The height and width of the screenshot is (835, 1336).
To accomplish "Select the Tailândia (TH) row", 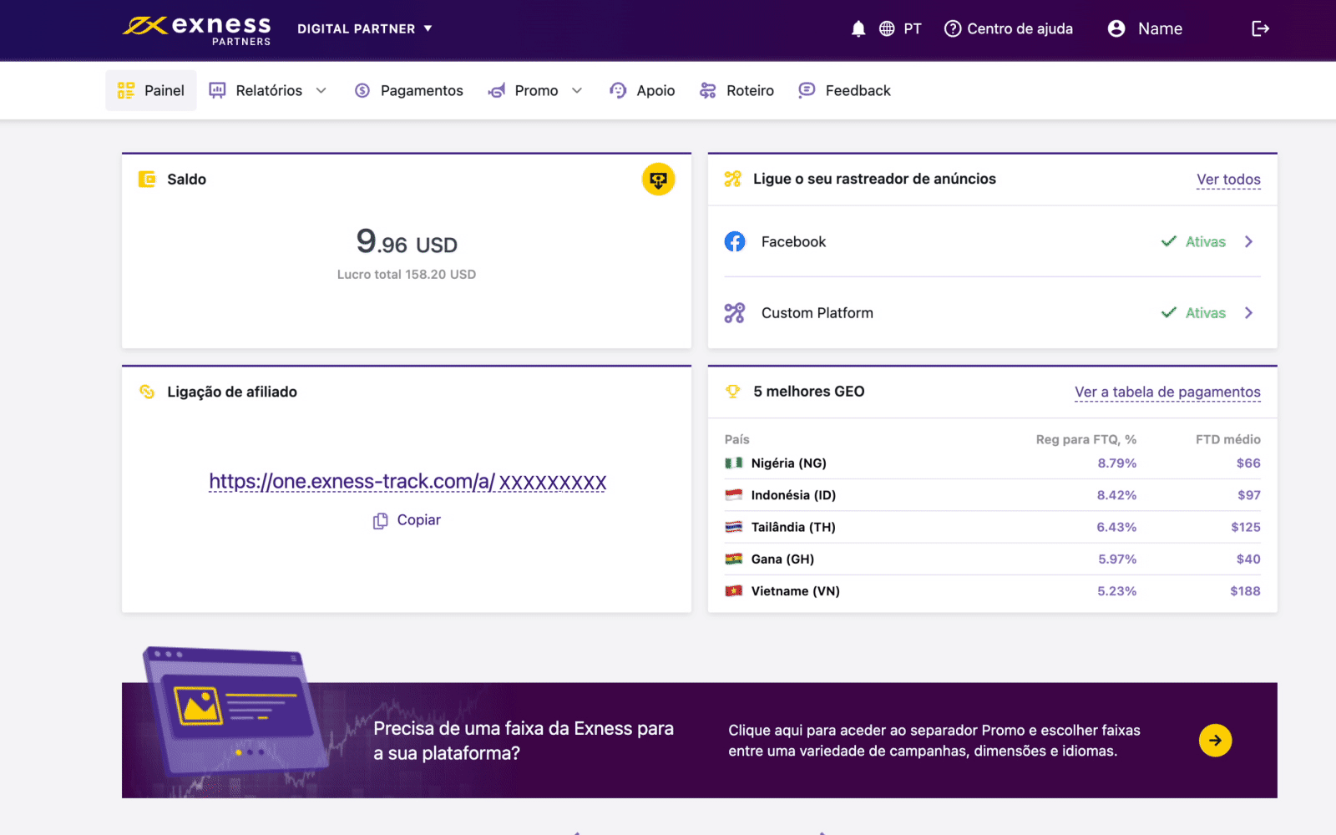I will point(992,527).
